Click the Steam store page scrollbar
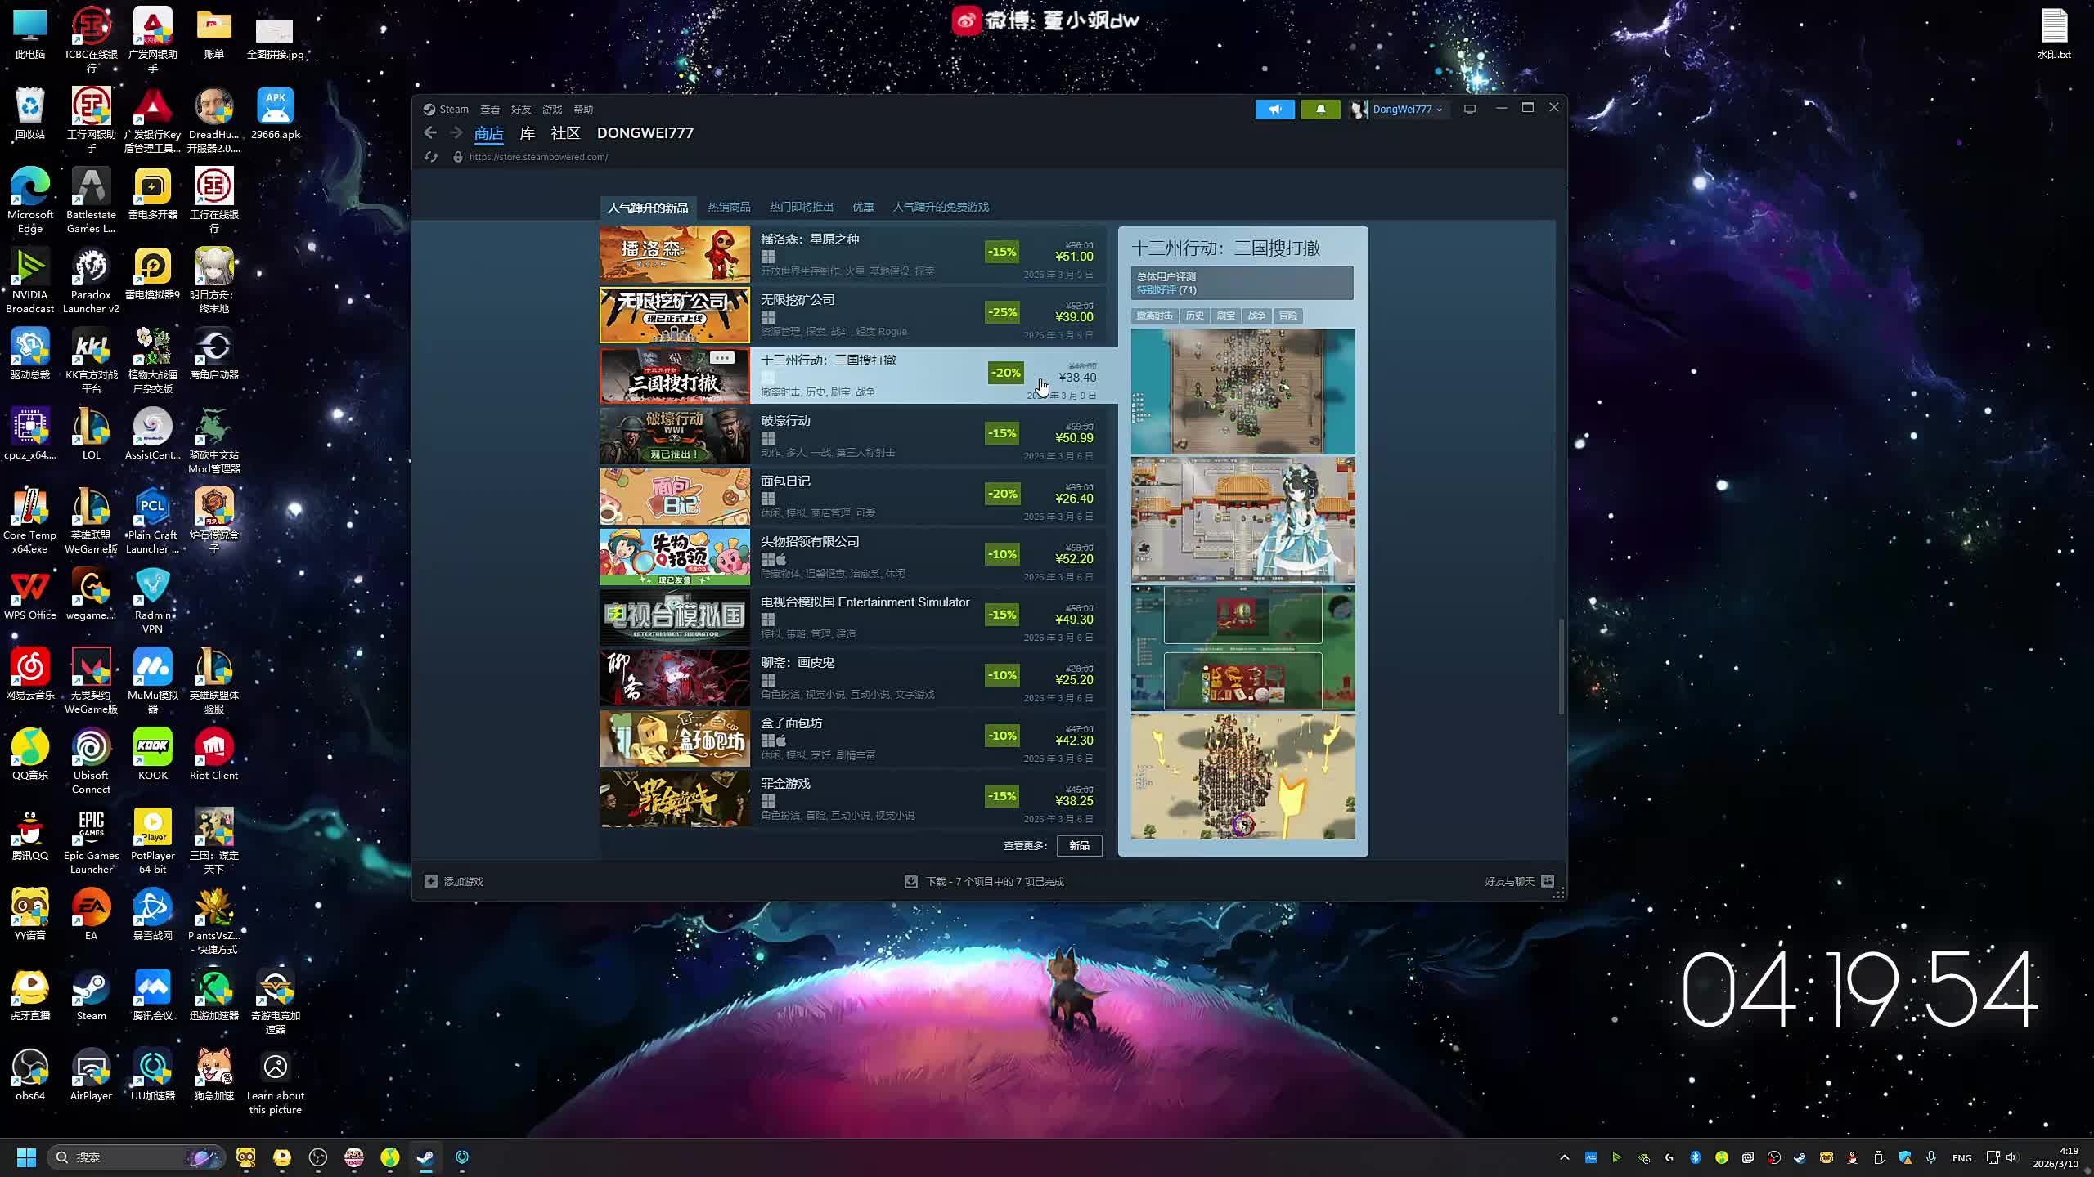 [1561, 666]
